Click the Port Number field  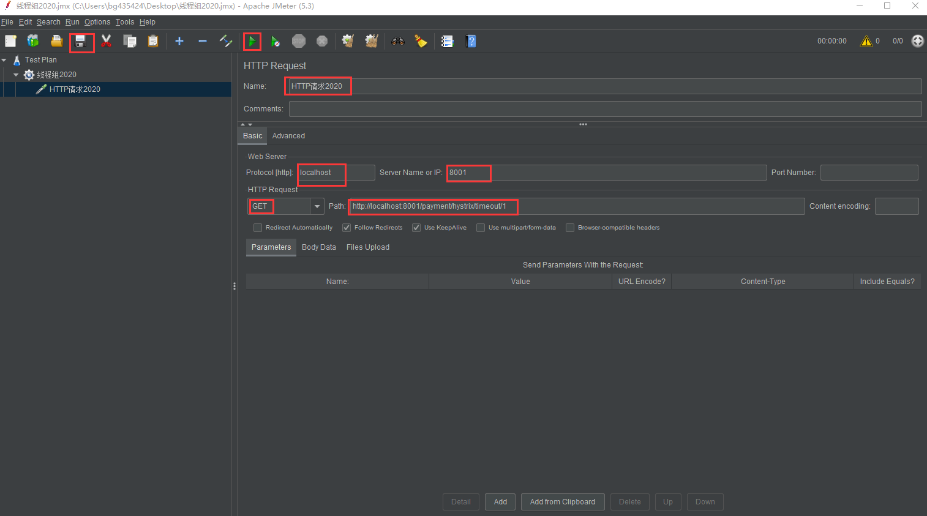pyautogui.click(x=869, y=173)
